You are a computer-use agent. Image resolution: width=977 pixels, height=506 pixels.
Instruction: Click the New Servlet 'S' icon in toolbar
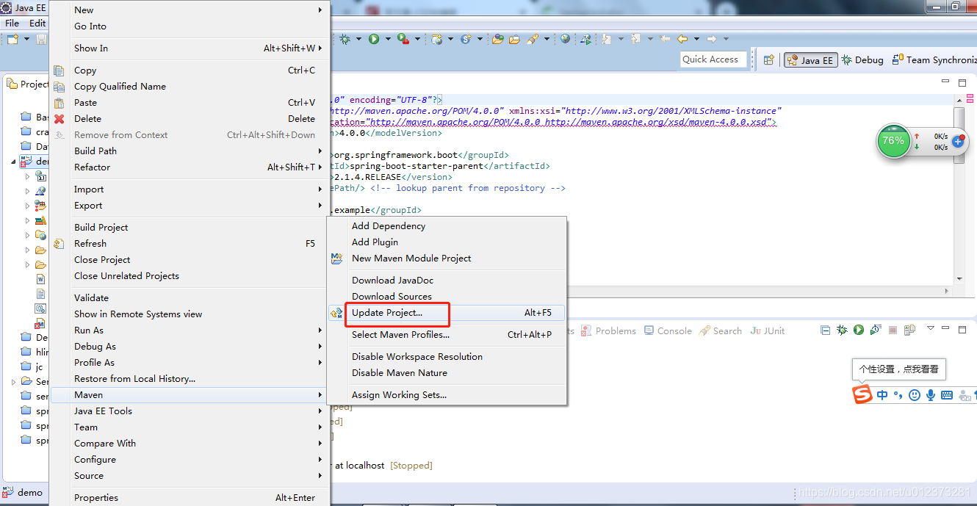coord(466,39)
